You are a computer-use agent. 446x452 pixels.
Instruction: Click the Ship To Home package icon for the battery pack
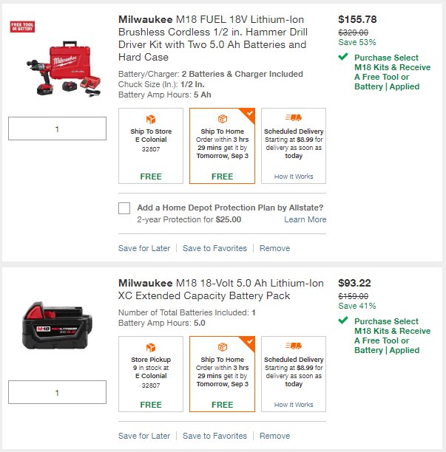point(223,347)
